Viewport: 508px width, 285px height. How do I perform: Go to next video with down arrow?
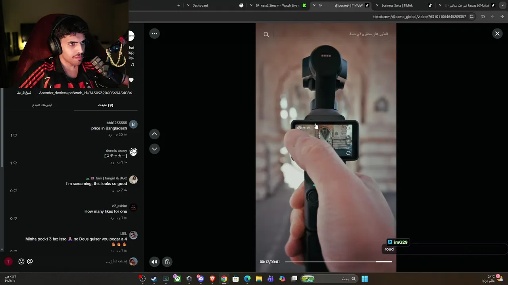click(x=154, y=149)
